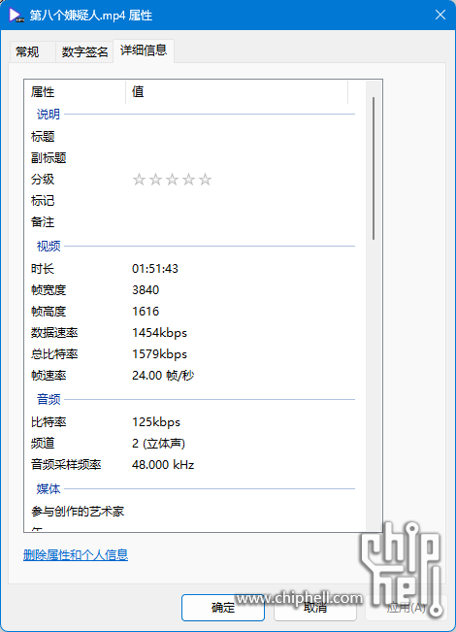Set rating to the first star
The image size is (456, 632).
(x=139, y=180)
